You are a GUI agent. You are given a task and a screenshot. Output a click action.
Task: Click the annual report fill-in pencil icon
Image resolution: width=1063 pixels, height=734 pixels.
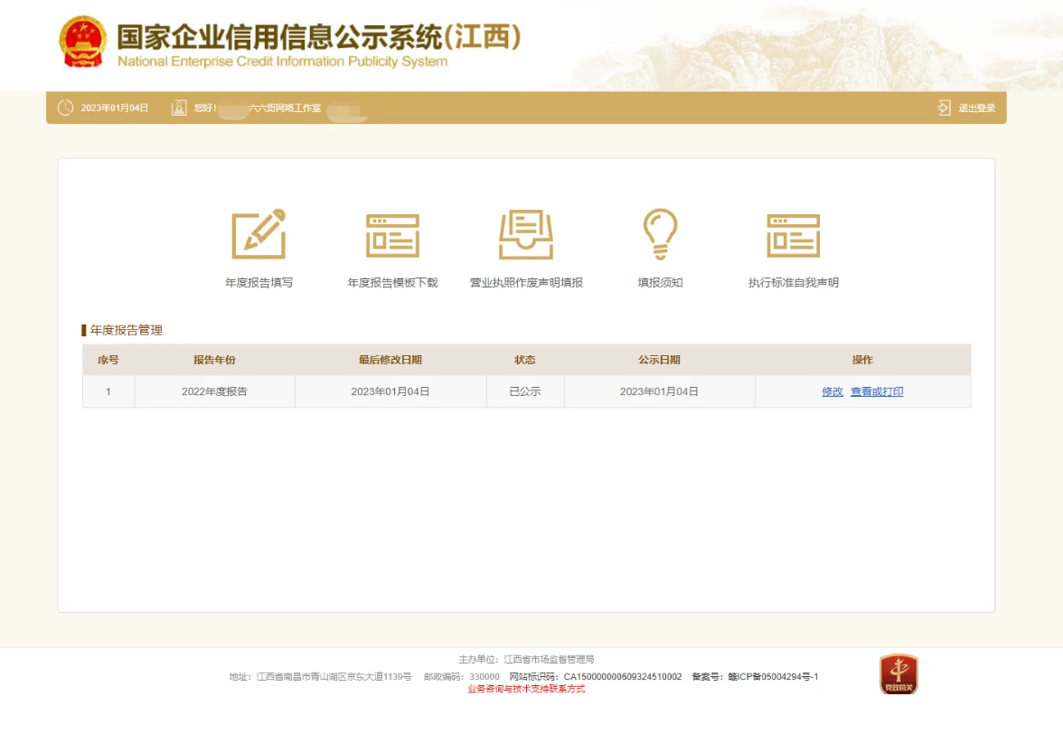[259, 234]
